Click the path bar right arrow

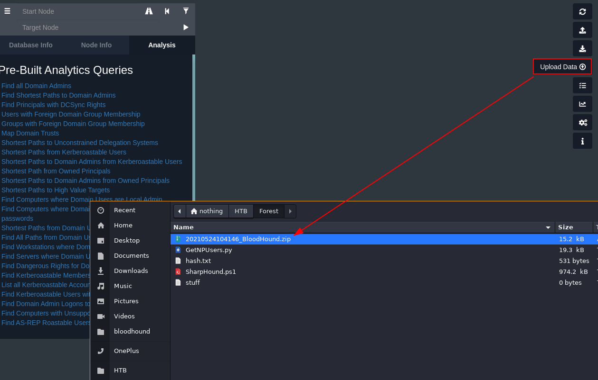290,211
